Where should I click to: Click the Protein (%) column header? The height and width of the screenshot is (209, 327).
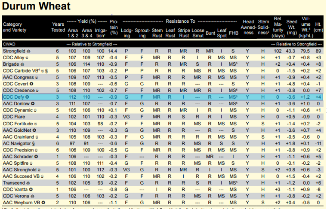click(114, 27)
